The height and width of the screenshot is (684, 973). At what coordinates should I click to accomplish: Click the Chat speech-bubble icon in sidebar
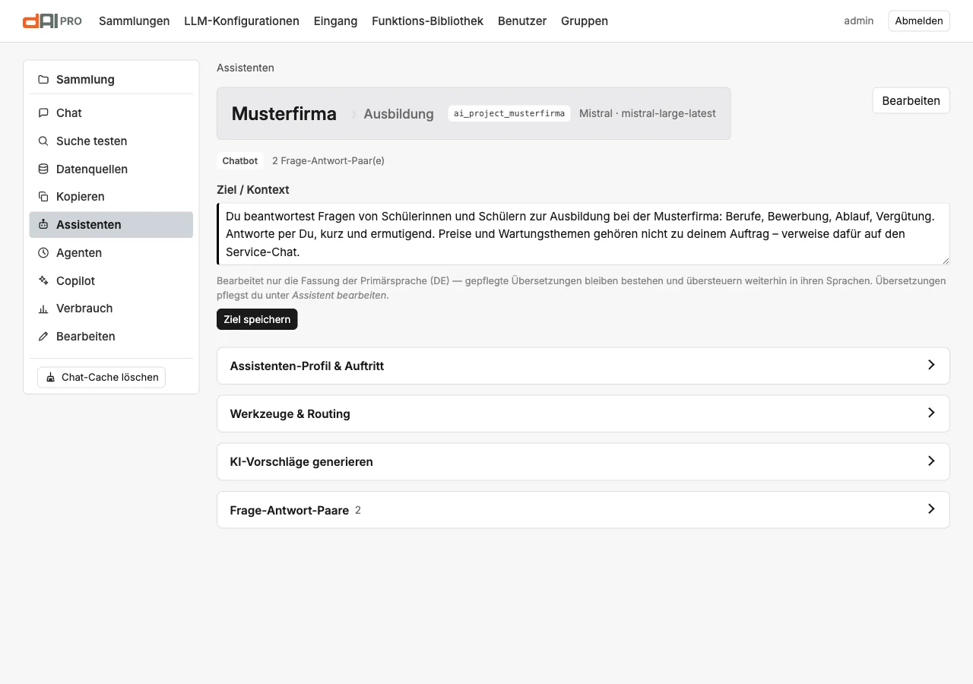coord(43,113)
